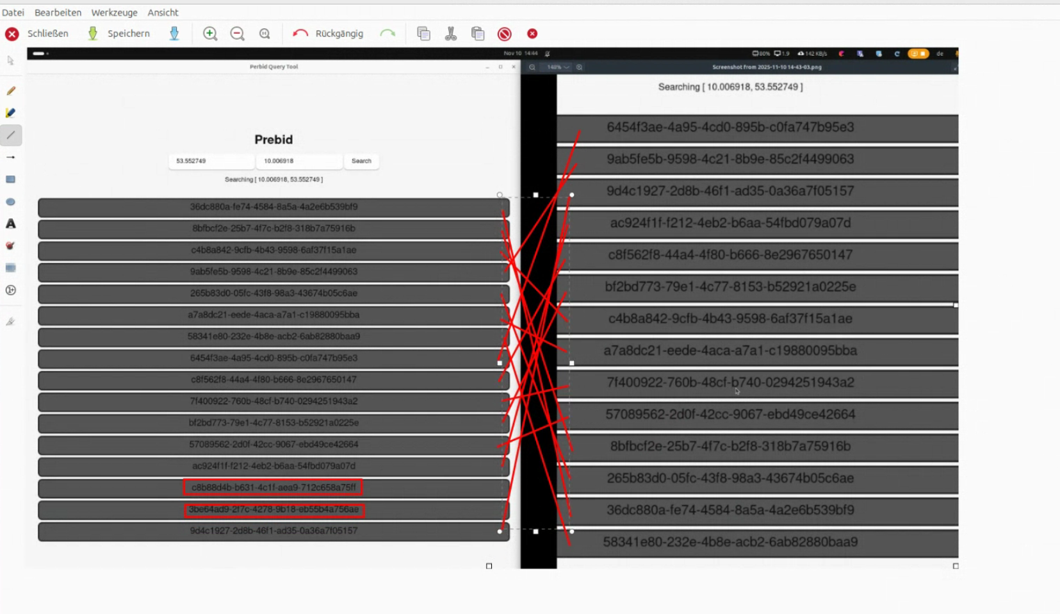The width and height of the screenshot is (1060, 614).
Task: Select the censor tool
Action: click(11, 245)
